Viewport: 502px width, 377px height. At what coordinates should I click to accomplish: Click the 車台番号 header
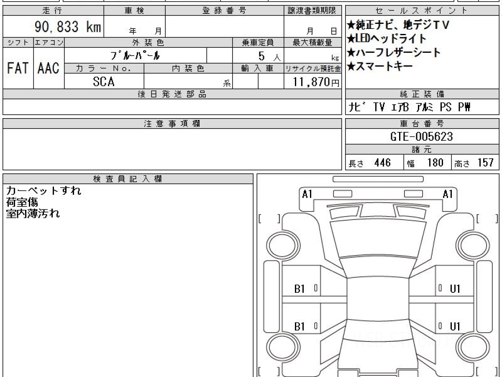(422, 124)
